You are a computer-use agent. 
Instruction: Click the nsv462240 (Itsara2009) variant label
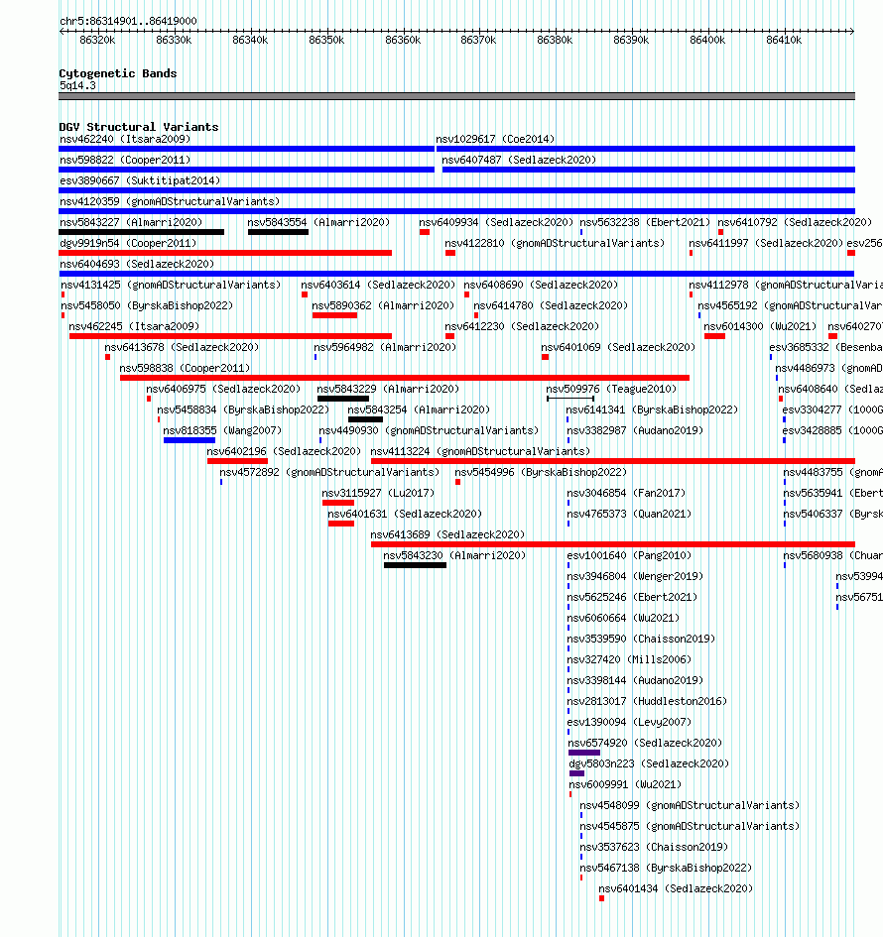tap(125, 139)
